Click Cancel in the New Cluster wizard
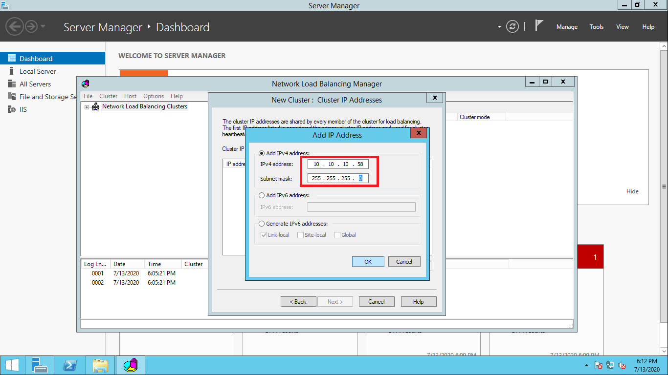Viewport: 668px width, 375px height. 377,302
